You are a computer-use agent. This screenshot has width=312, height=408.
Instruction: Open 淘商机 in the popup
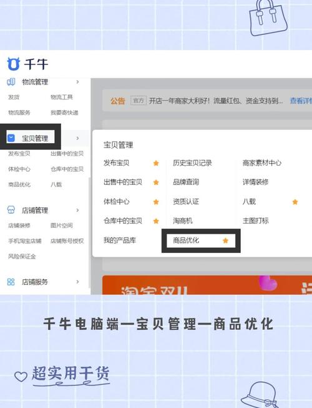click(x=183, y=221)
